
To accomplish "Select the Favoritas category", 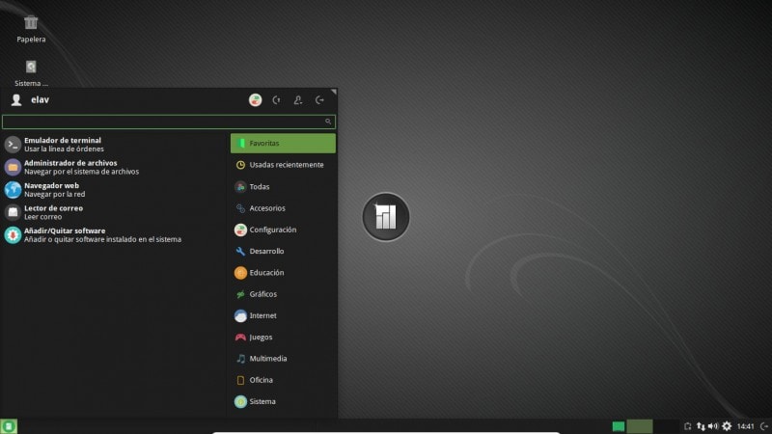I will pyautogui.click(x=283, y=143).
